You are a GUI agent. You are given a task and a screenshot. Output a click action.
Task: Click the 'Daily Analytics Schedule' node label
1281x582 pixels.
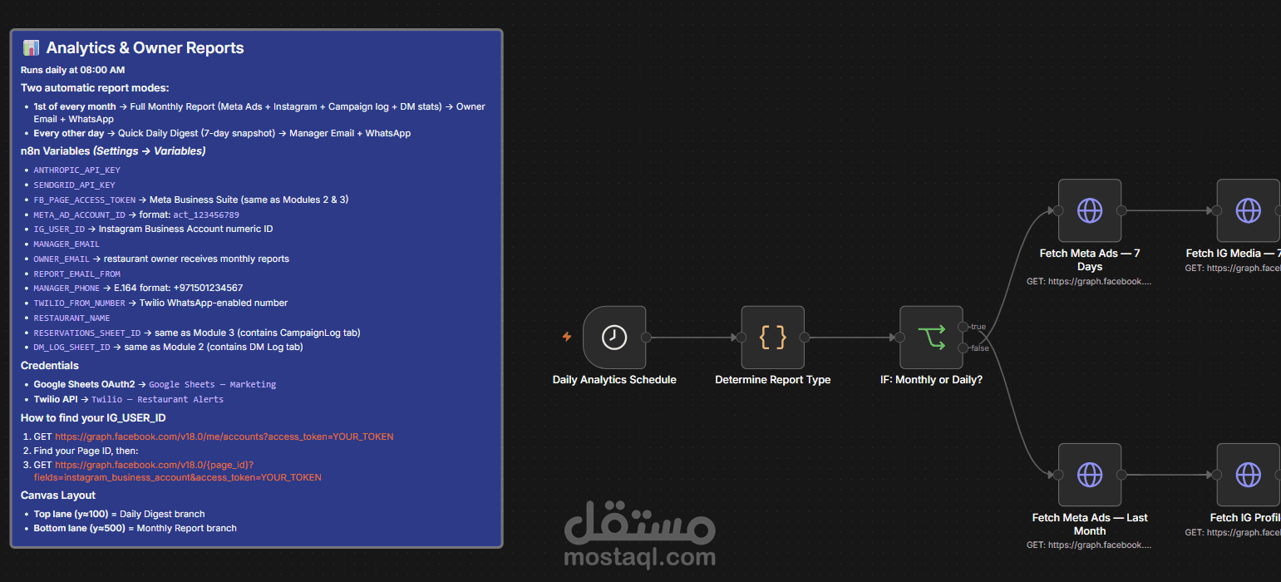click(x=614, y=380)
